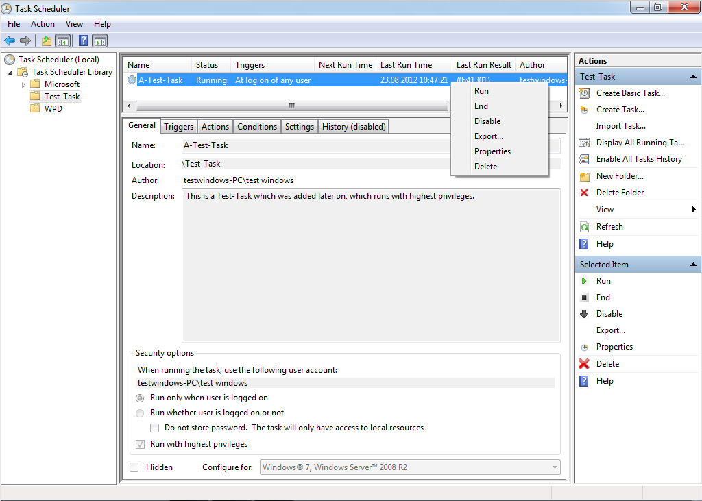Click the green Run arrow icon in Actions
Viewport: 702px width, 501px height.
(584, 281)
